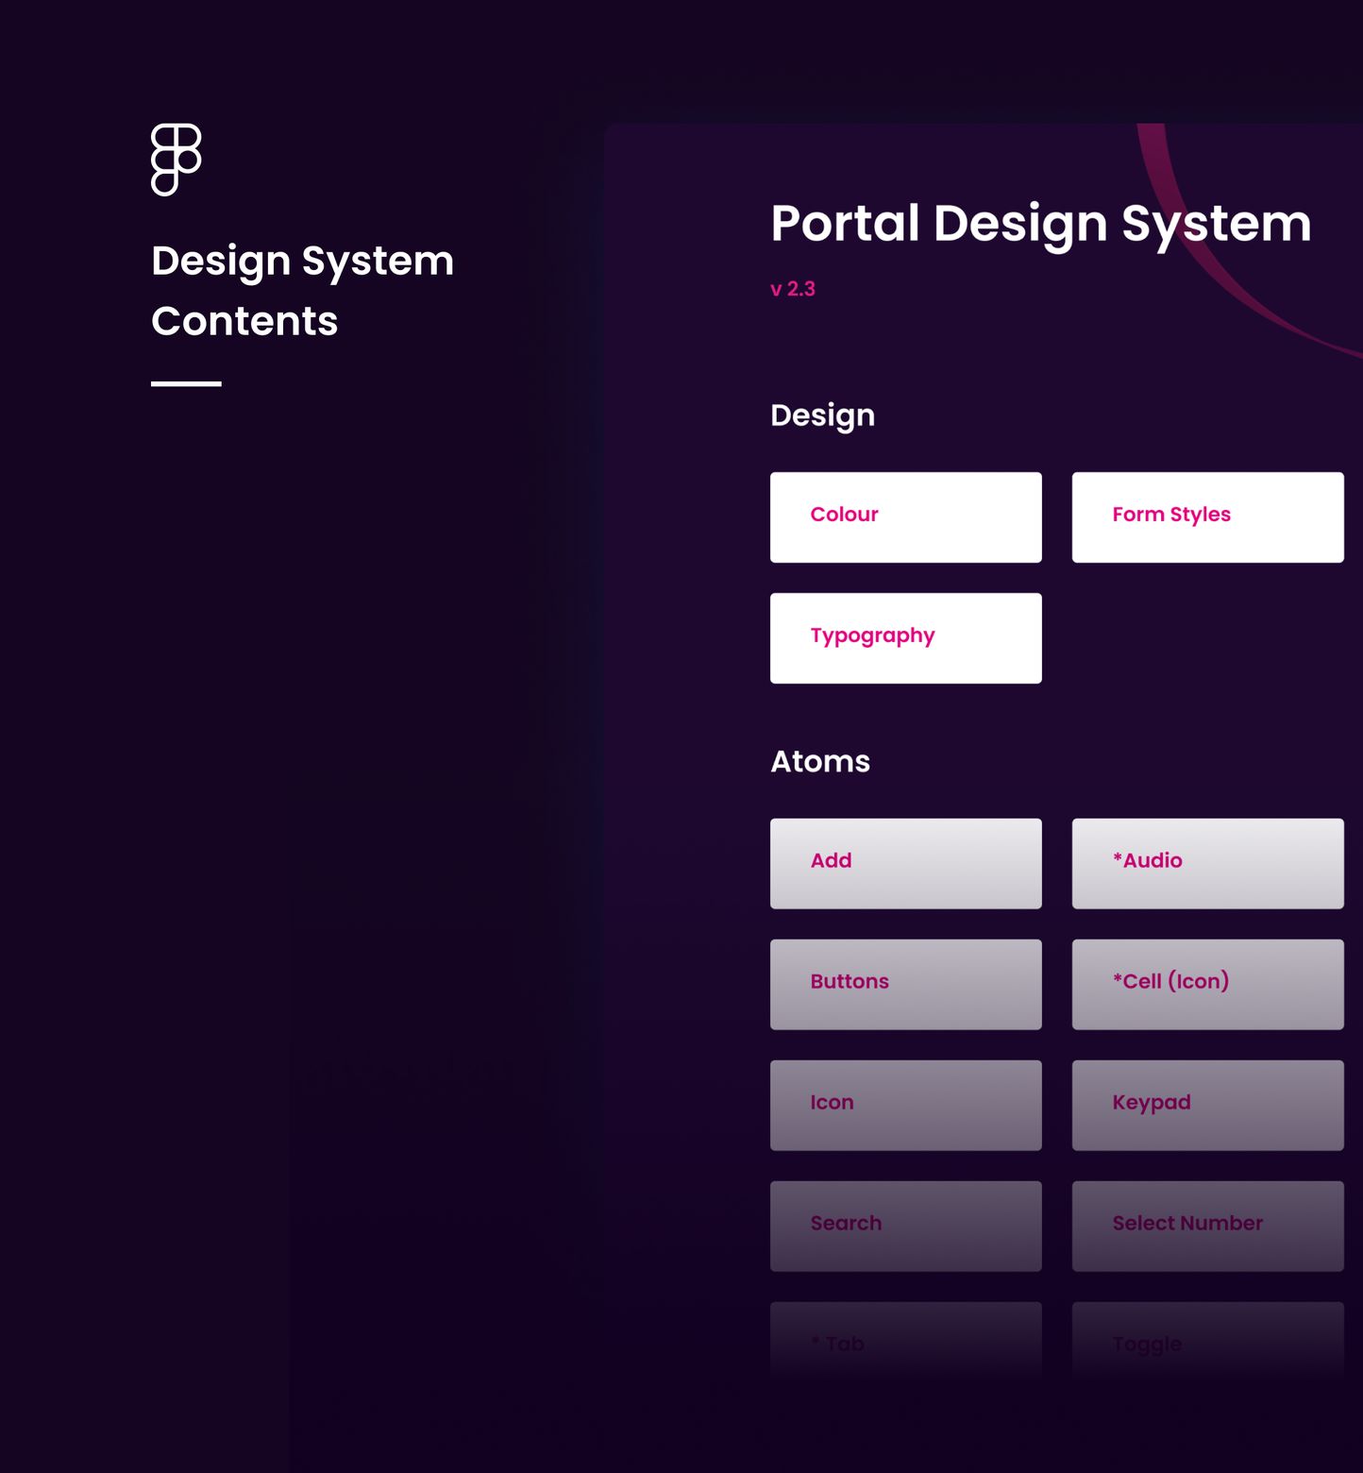Open the Select Number atom card
Image resolution: width=1363 pixels, height=1473 pixels.
point(1207,1224)
